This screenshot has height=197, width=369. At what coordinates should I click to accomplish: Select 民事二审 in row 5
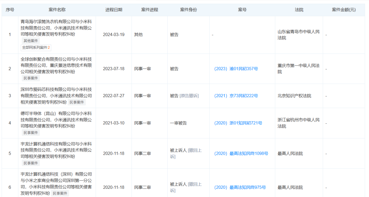tap(142, 154)
